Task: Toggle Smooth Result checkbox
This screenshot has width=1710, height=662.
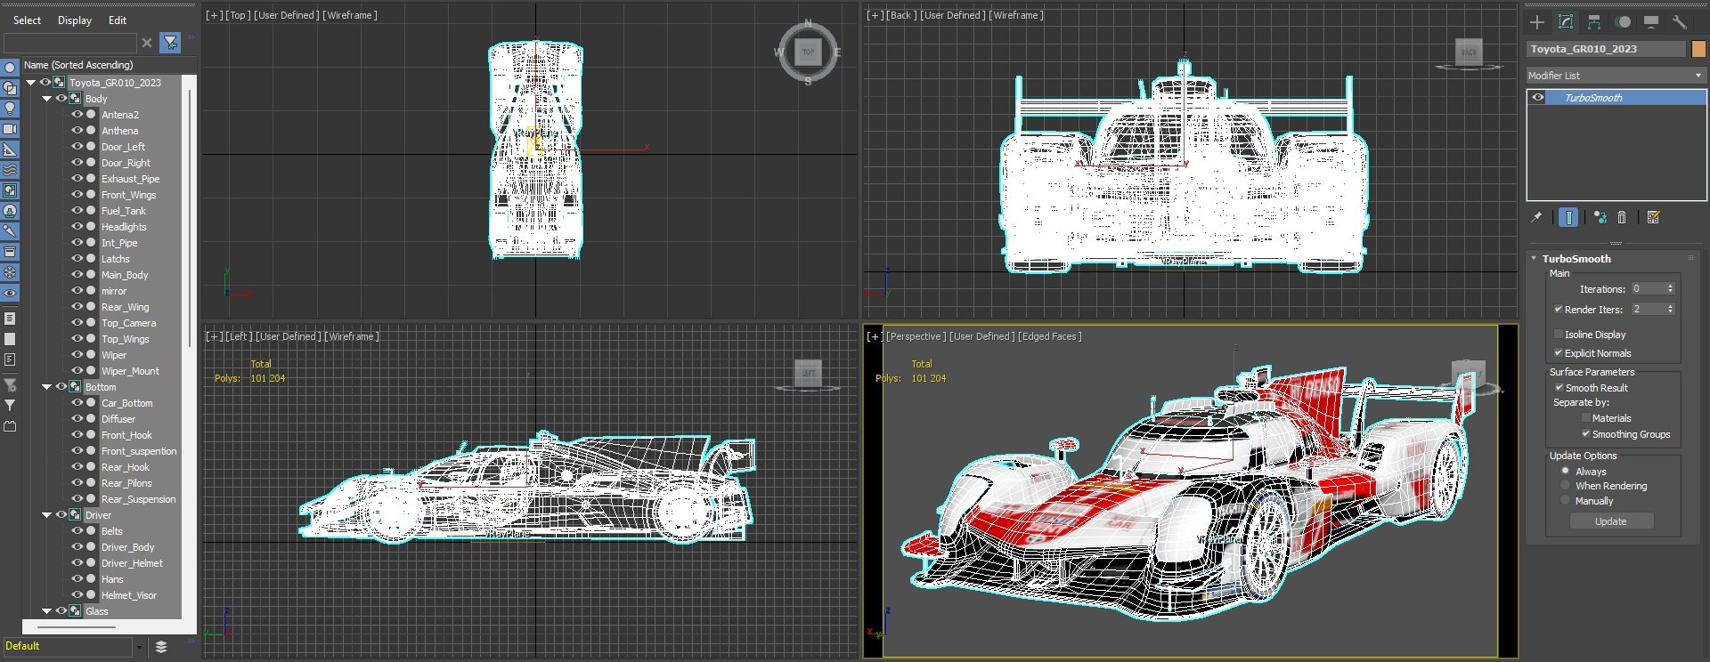Action: pyautogui.click(x=1559, y=388)
